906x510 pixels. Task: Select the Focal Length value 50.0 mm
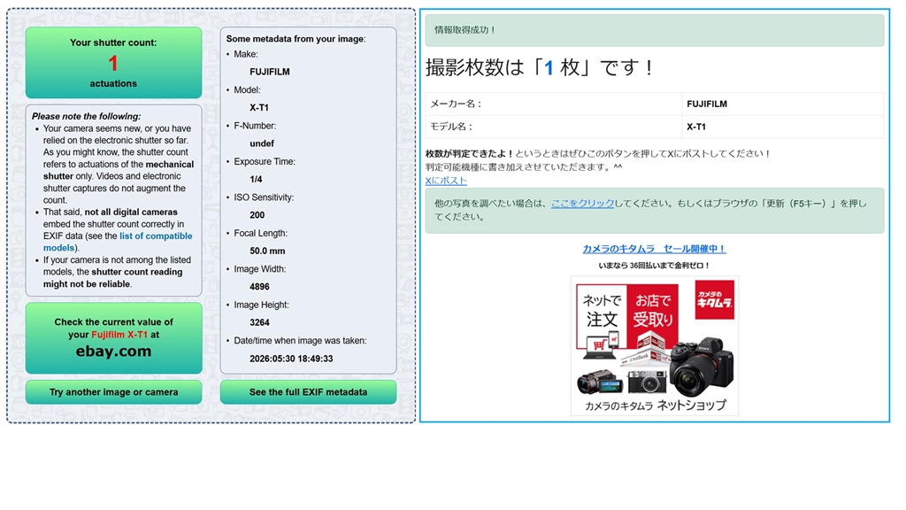click(x=267, y=251)
